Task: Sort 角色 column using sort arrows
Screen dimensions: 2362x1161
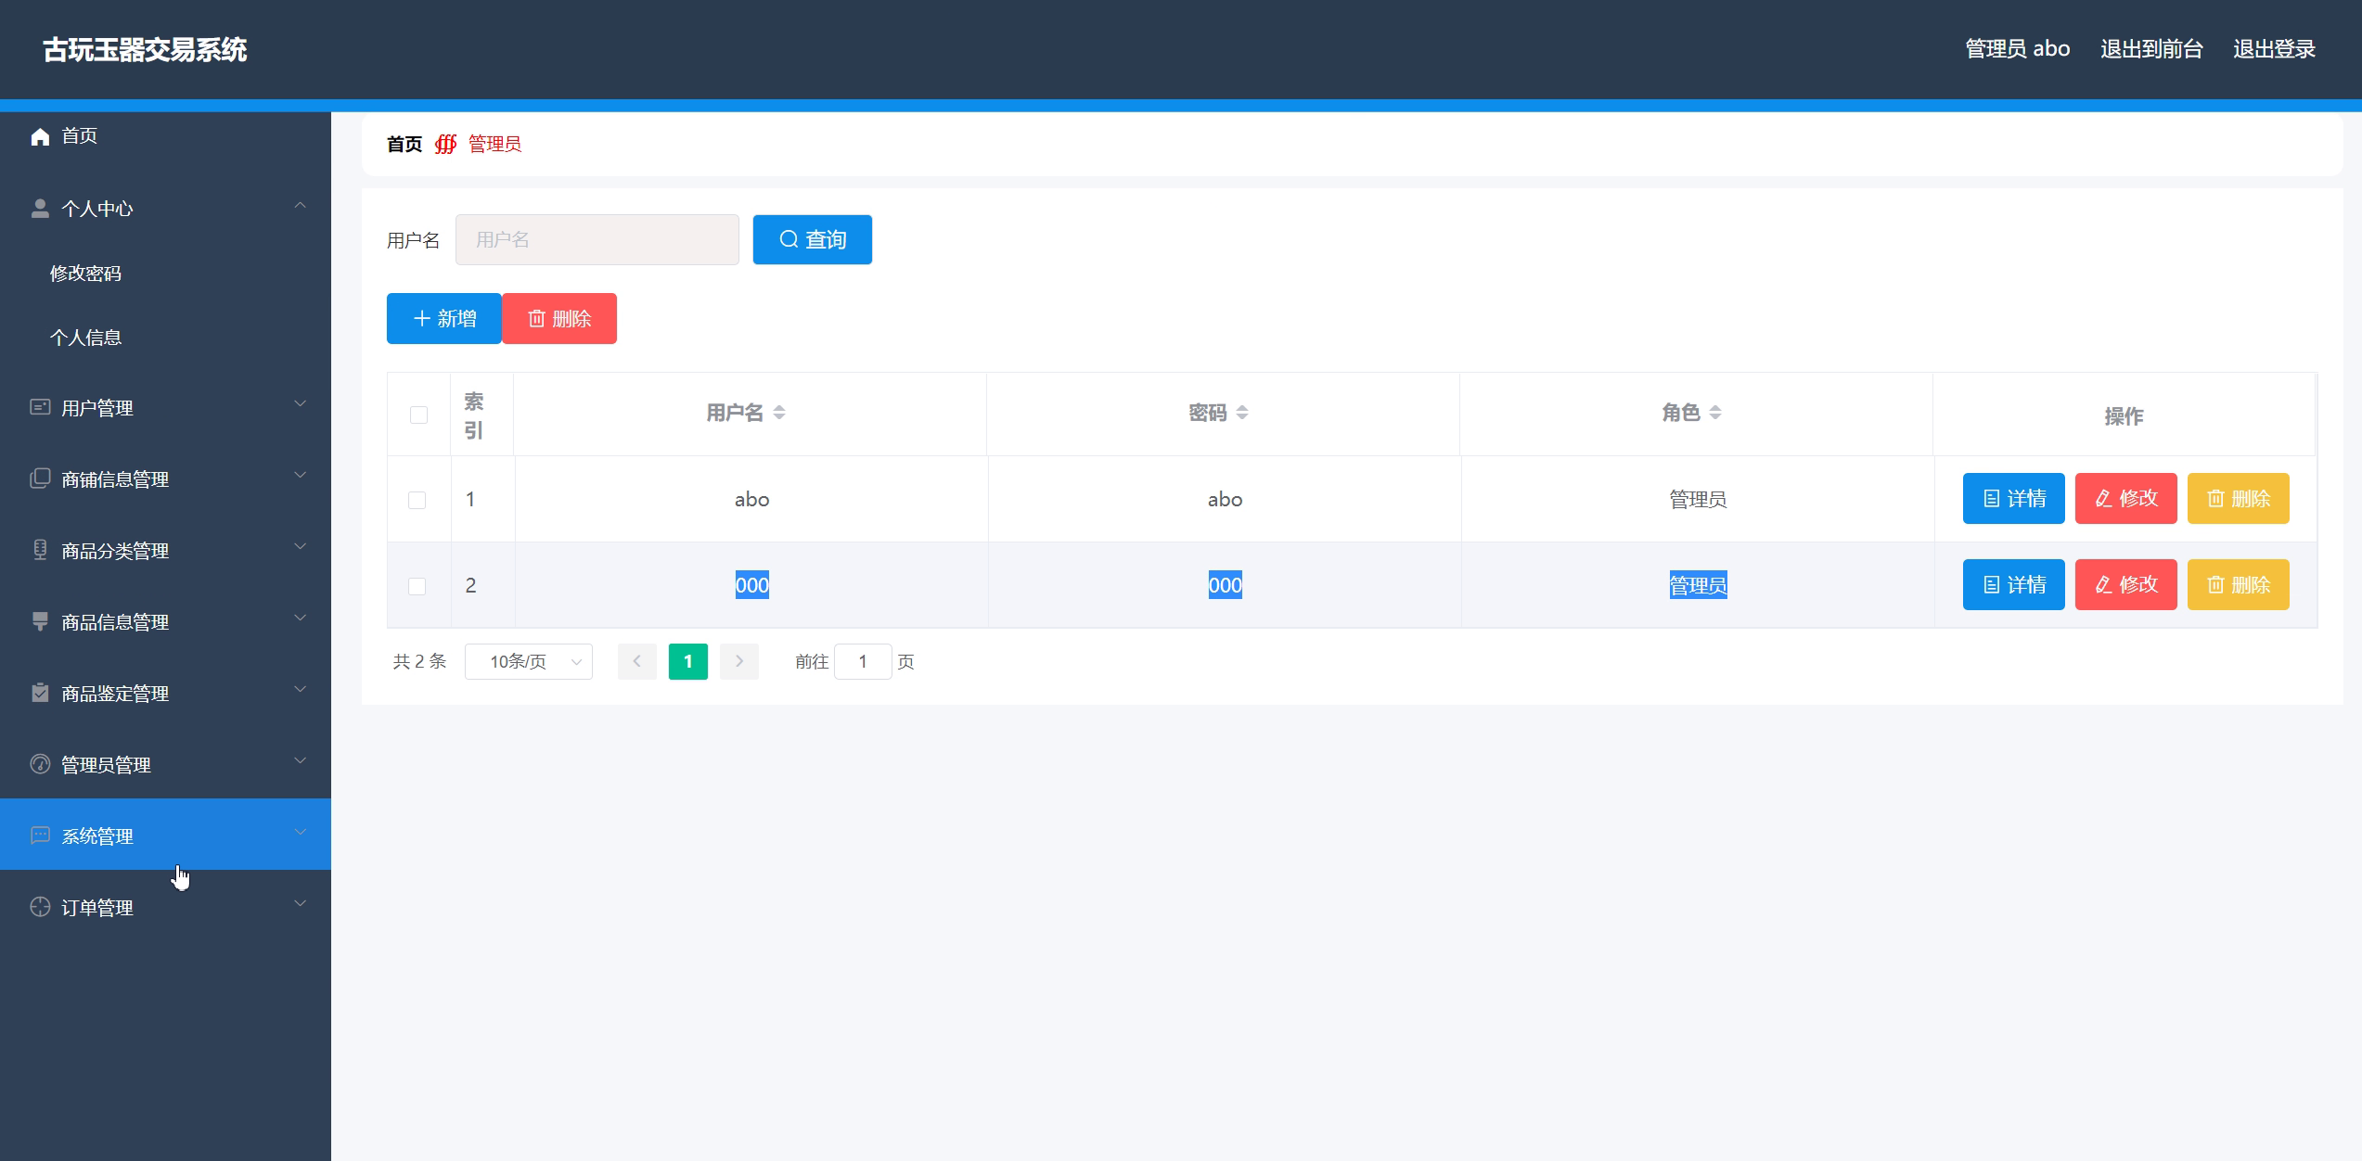Action: pyautogui.click(x=1715, y=413)
